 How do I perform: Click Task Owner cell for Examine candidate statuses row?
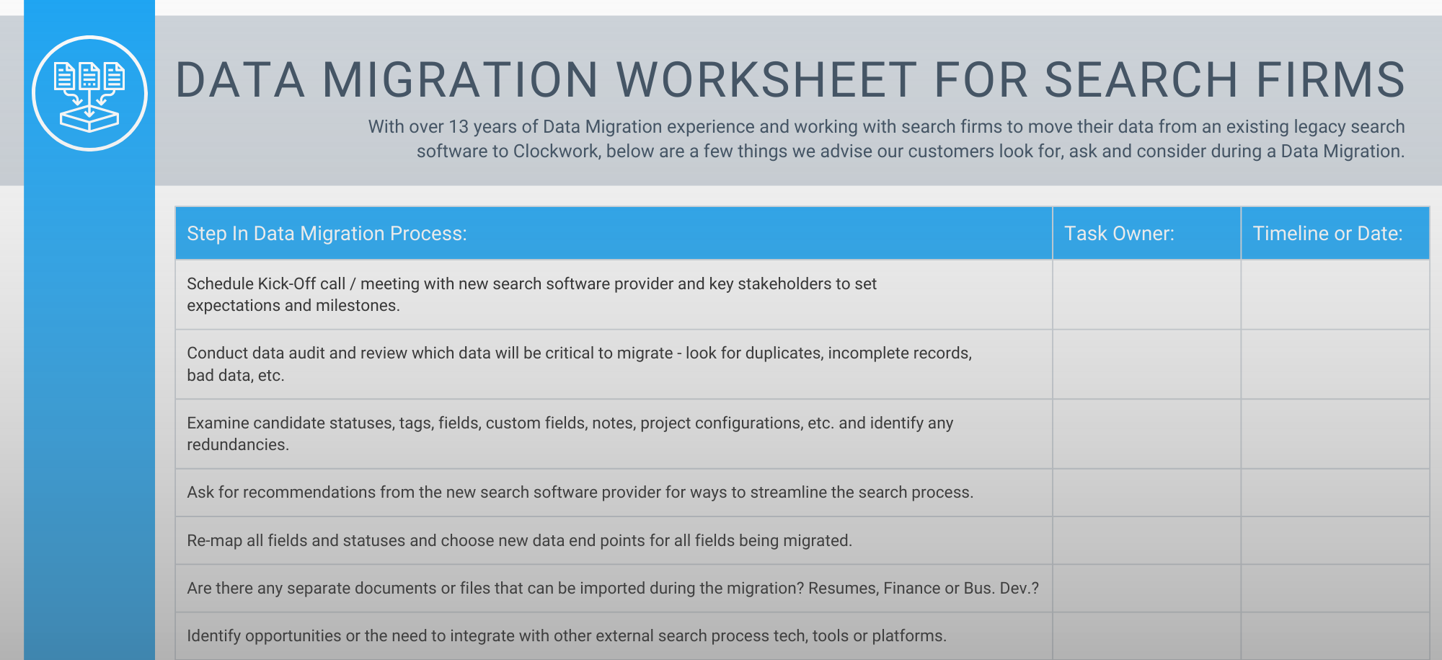[x=1146, y=434]
